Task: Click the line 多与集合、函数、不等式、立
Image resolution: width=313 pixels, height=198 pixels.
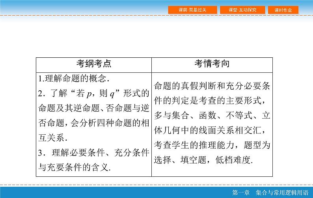Action: coord(212,115)
